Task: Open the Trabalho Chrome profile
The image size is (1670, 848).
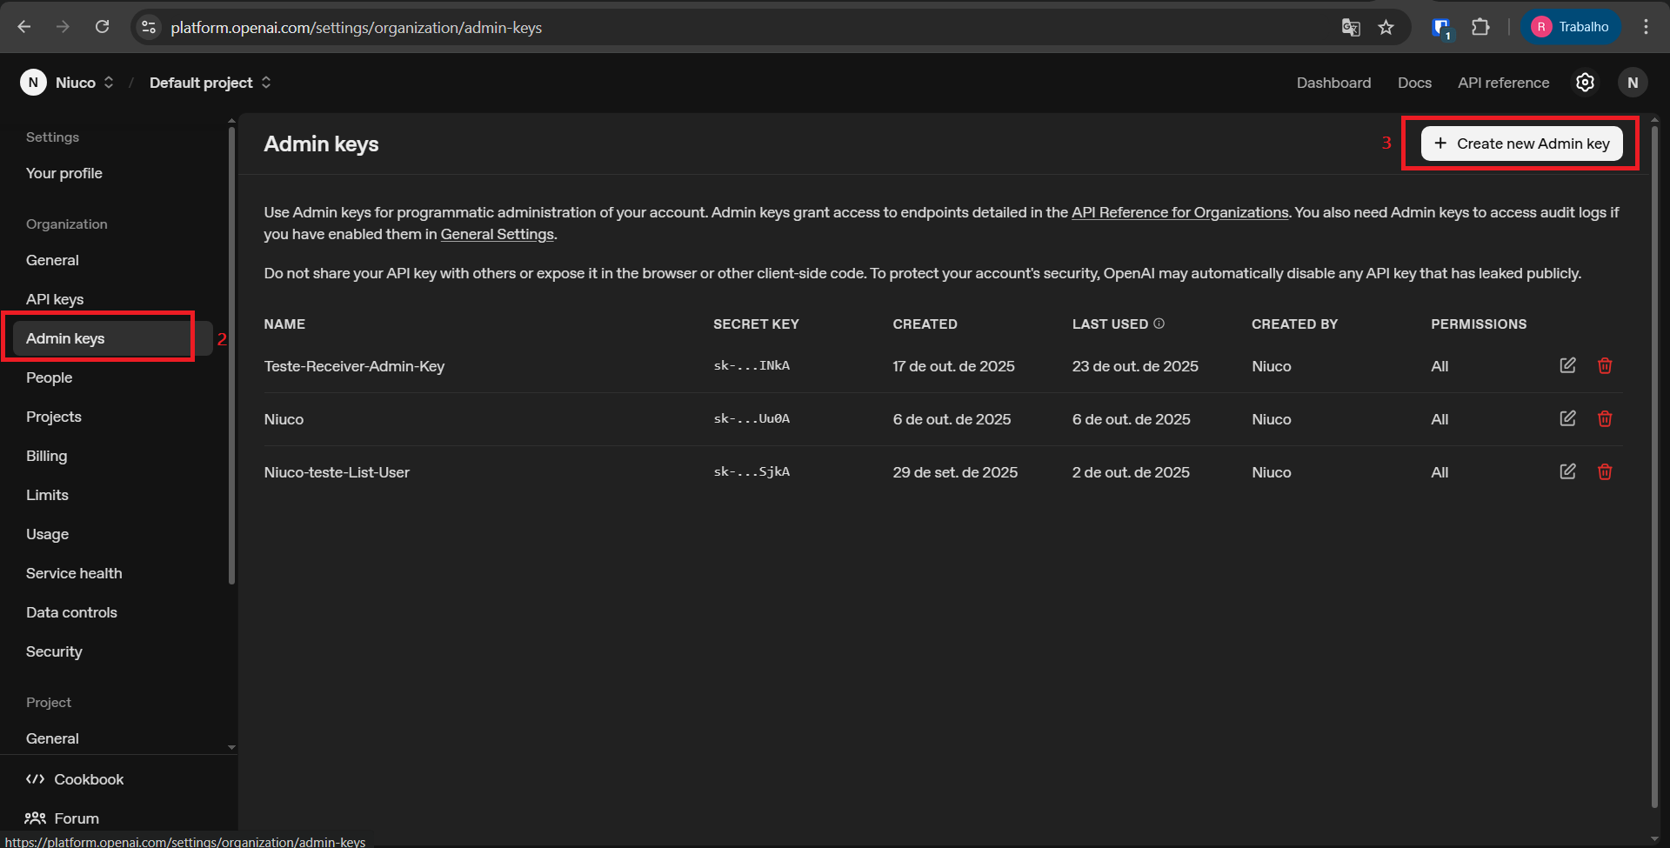Action: click(x=1571, y=27)
